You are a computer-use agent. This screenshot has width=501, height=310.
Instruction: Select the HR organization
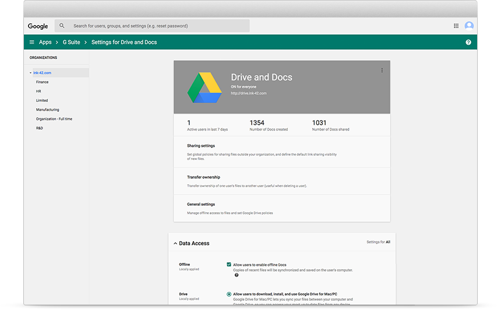tap(38, 91)
